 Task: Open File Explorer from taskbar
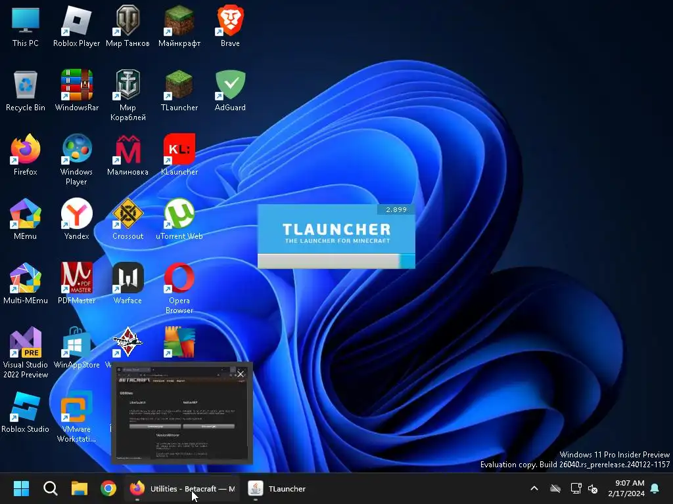80,488
